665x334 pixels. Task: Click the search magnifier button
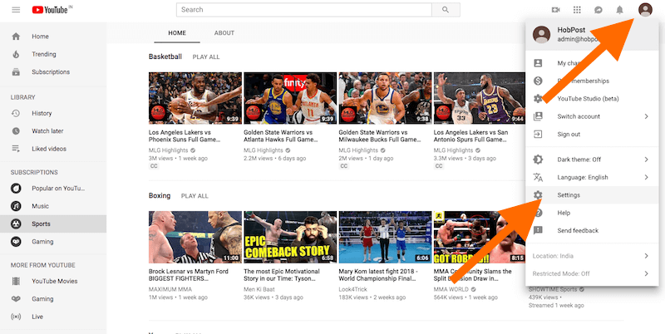(446, 10)
